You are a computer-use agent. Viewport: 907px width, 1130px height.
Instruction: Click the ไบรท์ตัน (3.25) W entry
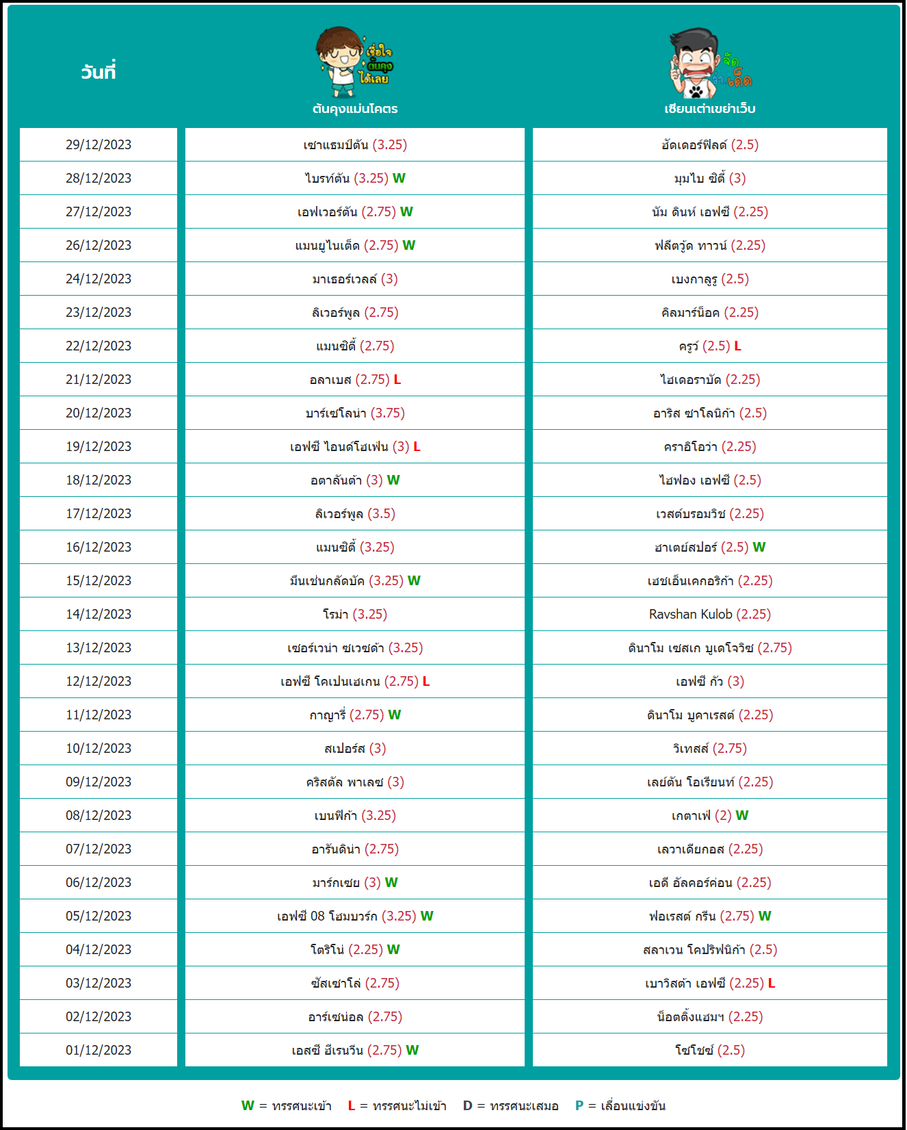(x=355, y=178)
